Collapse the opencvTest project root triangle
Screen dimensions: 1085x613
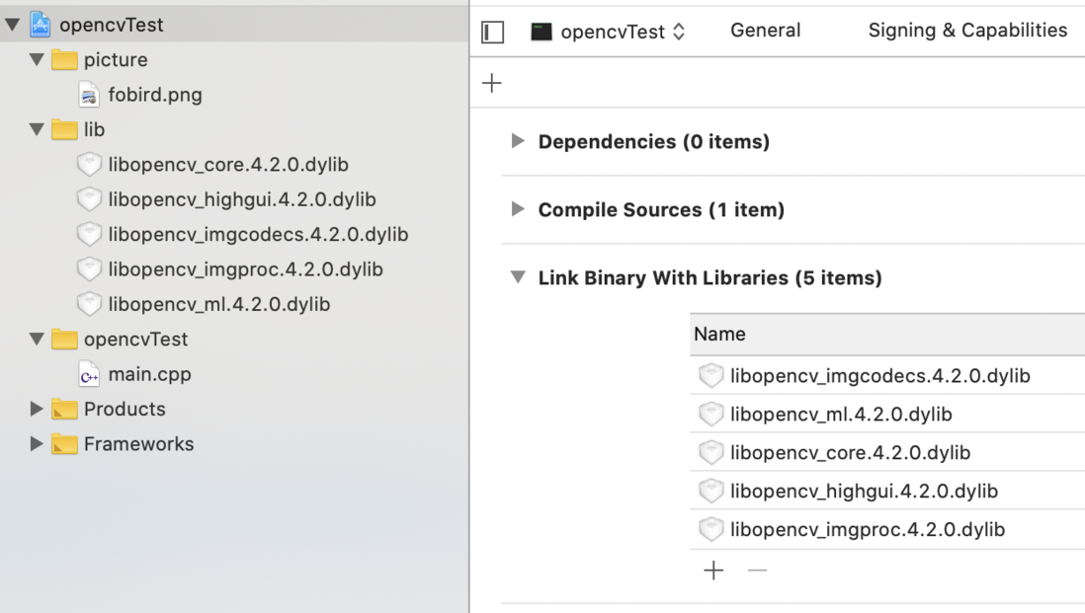[x=12, y=25]
